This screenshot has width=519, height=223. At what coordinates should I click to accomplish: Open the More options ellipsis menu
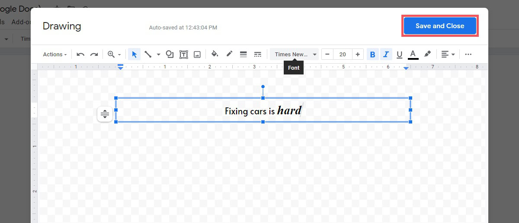[468, 54]
